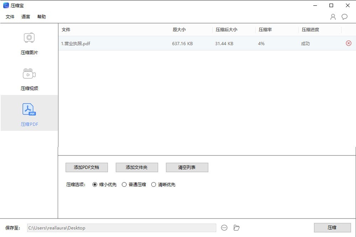
Task: Switch to 压缩视频 video compression
Action: tap(29, 78)
